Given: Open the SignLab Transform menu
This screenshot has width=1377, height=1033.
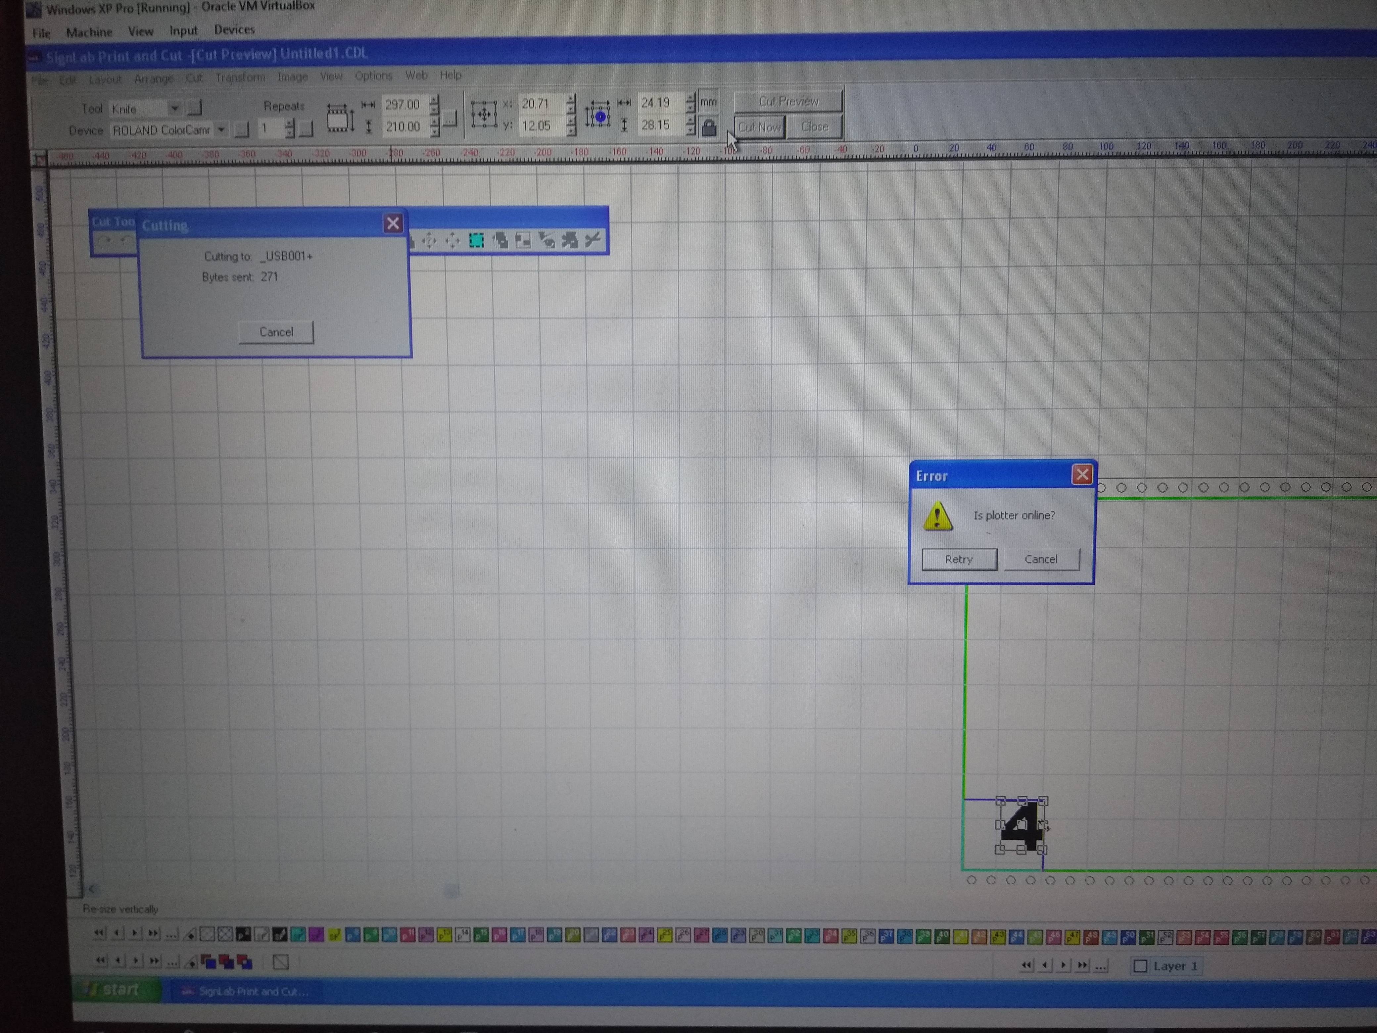Looking at the screenshot, I should tap(240, 77).
